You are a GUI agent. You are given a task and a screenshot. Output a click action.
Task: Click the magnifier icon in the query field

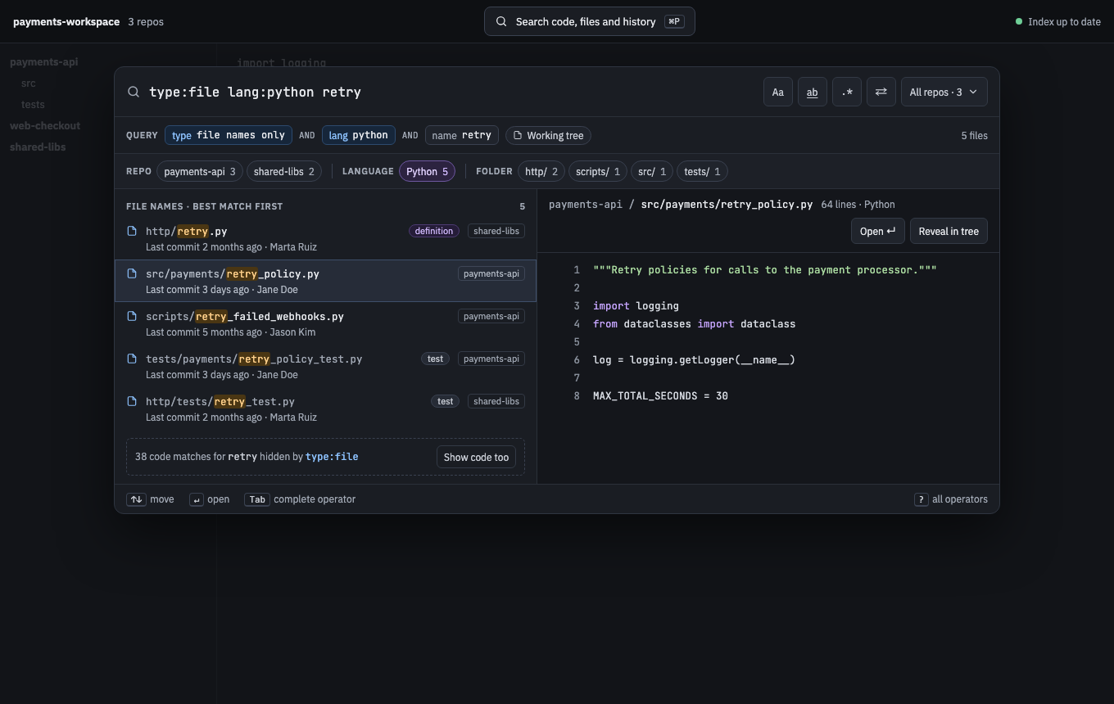click(x=134, y=92)
